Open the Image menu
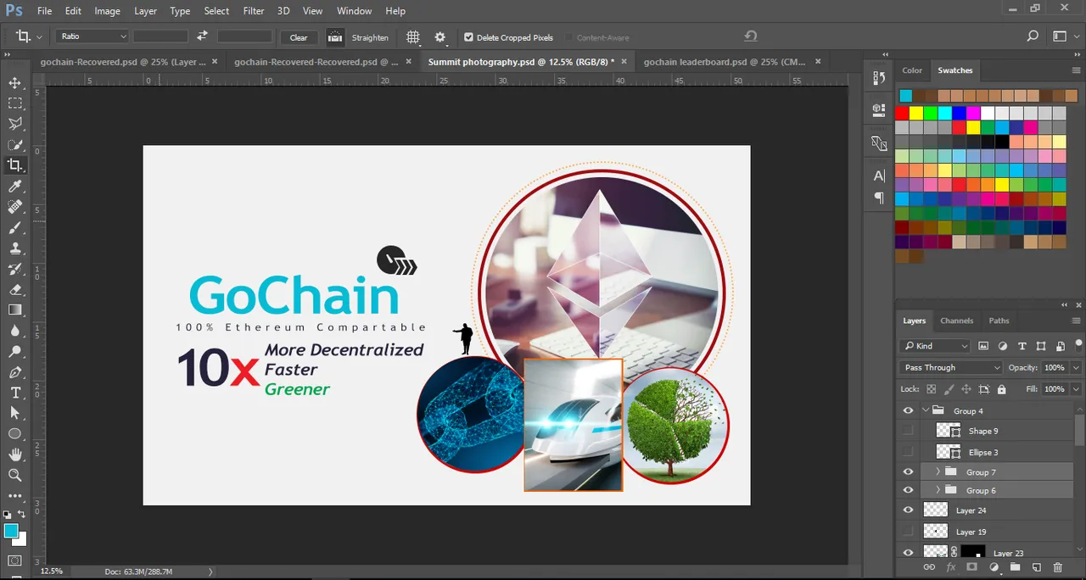Image resolution: width=1086 pixels, height=580 pixels. 107,11
